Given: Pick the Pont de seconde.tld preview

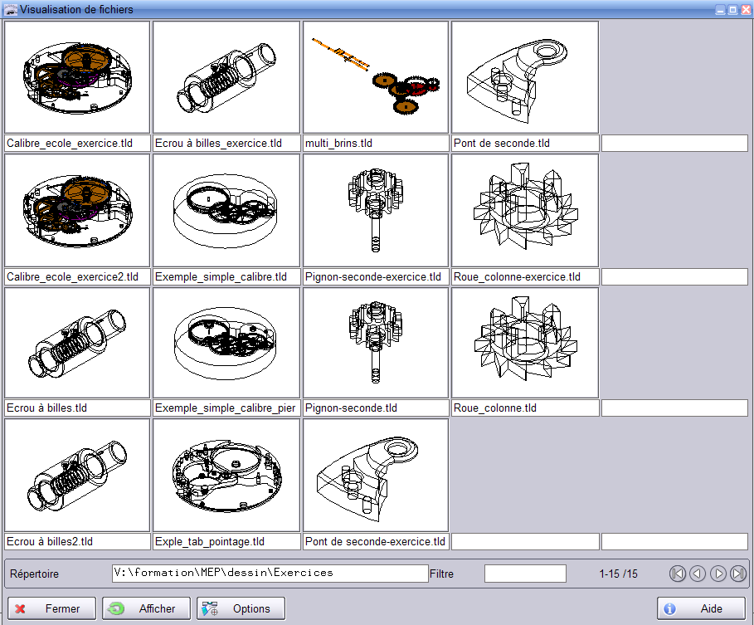Looking at the screenshot, I should point(524,77).
